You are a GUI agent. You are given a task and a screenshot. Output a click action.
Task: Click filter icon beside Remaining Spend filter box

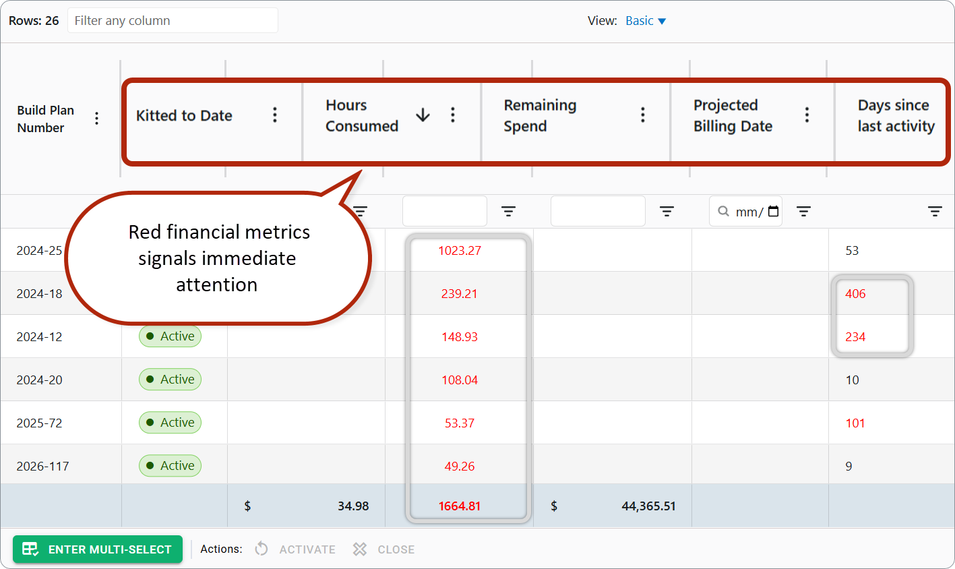667,212
